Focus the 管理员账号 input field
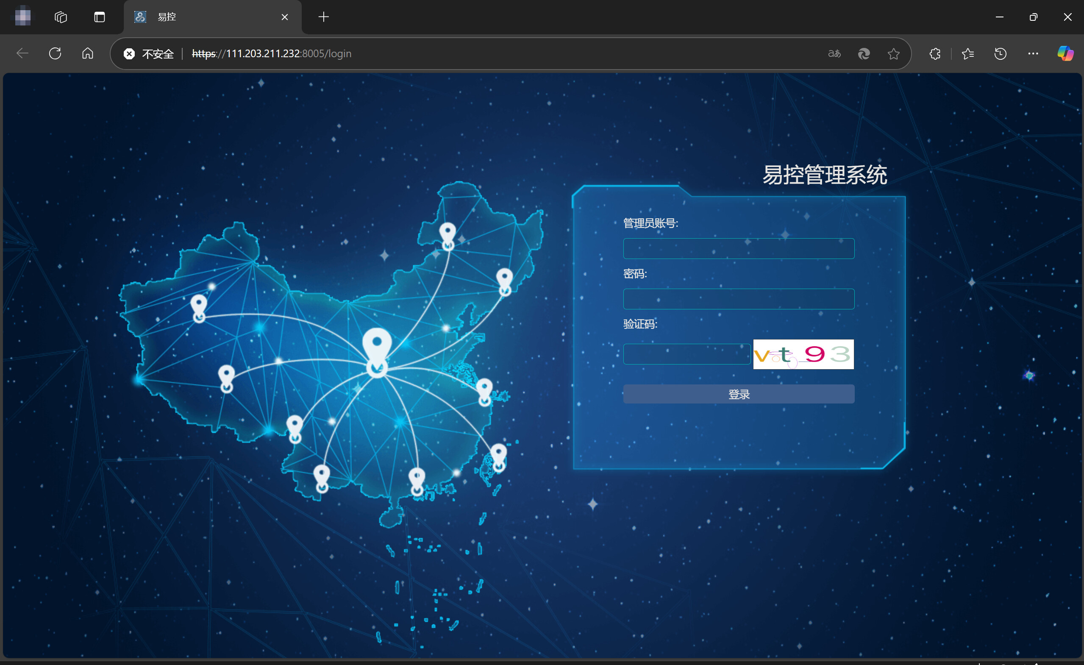The width and height of the screenshot is (1084, 665). click(738, 249)
